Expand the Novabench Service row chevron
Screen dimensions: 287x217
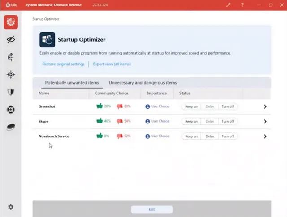265,136
